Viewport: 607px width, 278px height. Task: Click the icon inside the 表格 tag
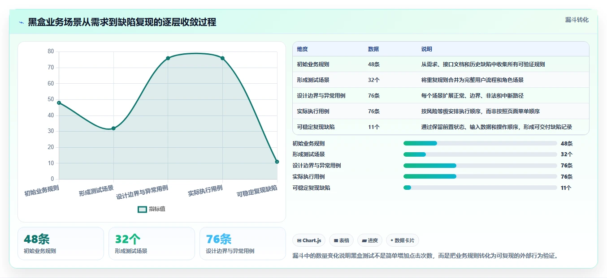tap(336, 240)
